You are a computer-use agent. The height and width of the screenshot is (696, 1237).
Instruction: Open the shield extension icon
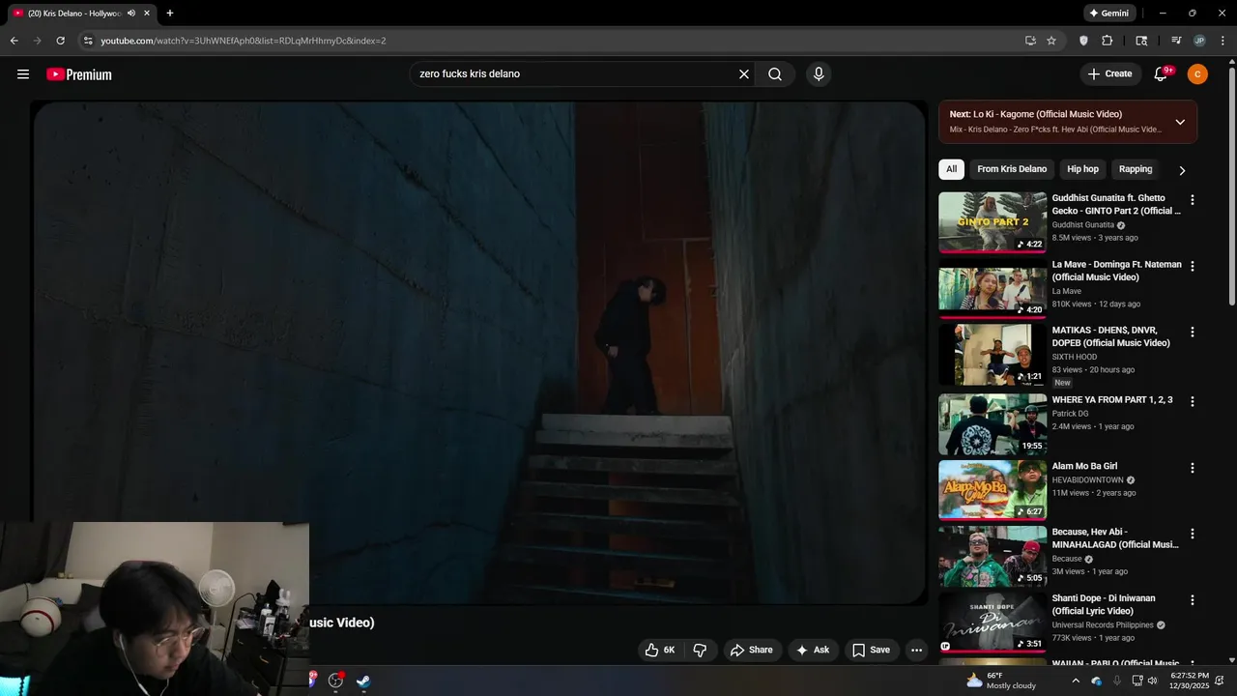[x=1083, y=41]
